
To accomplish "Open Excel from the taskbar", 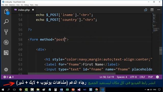I will (67, 90).
